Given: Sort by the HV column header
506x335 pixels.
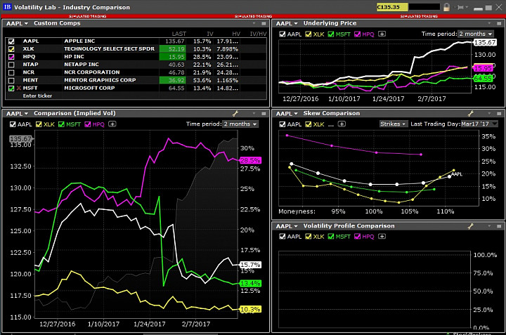Looking at the screenshot, I should [236, 34].
